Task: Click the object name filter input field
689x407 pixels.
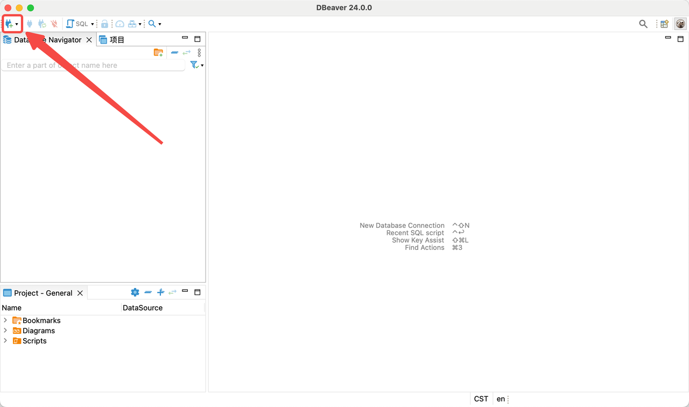Action: [x=93, y=65]
